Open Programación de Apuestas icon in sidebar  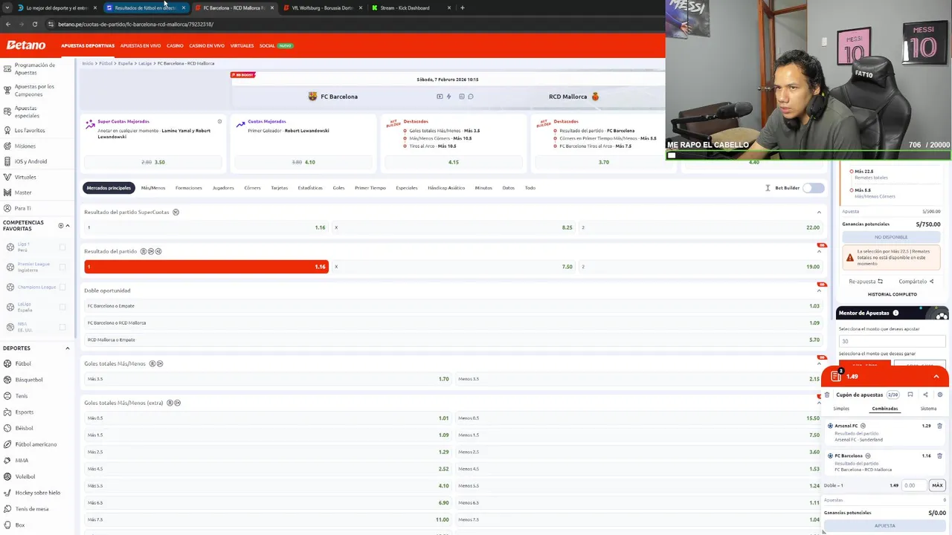tap(7, 68)
